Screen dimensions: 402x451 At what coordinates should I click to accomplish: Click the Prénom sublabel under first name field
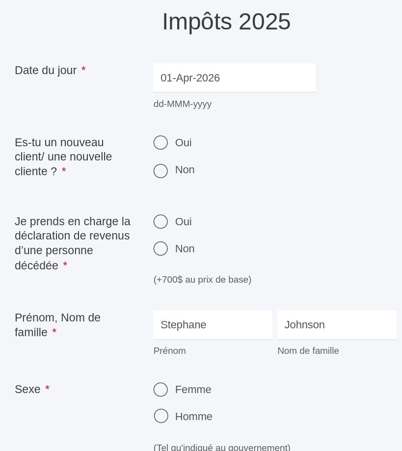pyautogui.click(x=170, y=351)
